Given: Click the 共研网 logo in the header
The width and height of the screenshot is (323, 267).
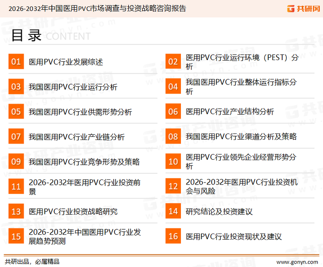Looking at the screenshot, I should [304, 9].
